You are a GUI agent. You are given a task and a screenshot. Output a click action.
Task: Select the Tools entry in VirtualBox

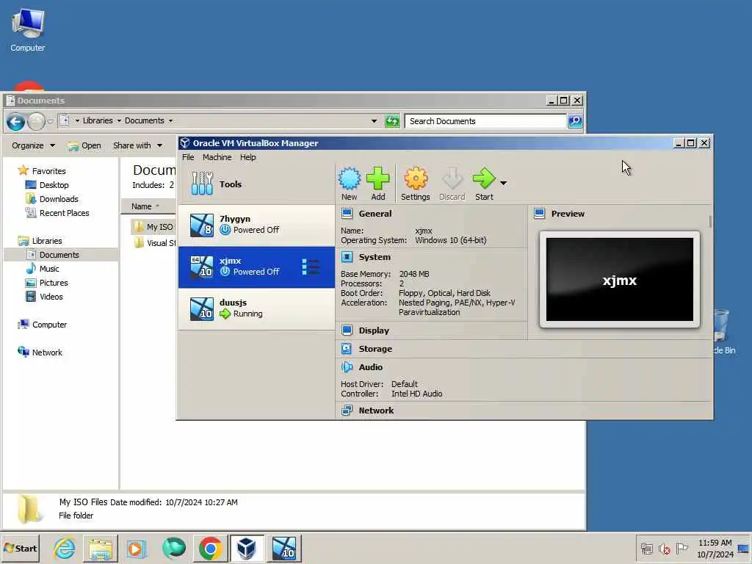point(256,184)
